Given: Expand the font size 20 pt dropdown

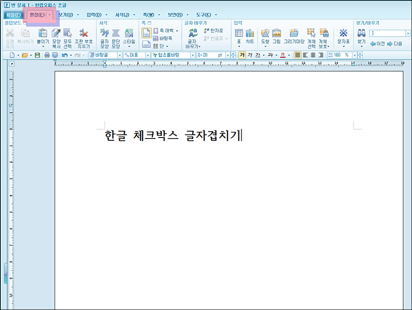Looking at the screenshot, I should pos(228,55).
